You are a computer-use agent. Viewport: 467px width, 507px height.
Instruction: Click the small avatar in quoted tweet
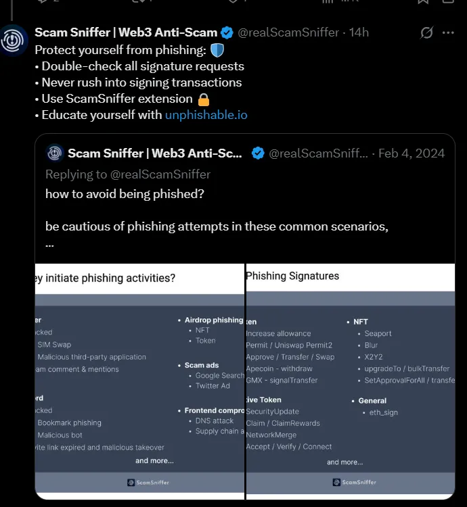(x=55, y=153)
